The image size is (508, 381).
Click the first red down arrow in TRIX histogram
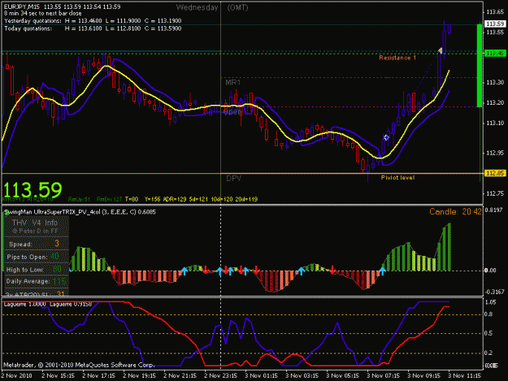pos(114,271)
